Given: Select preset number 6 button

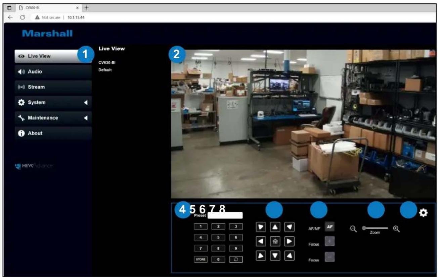Looking at the screenshot, I should (x=236, y=237).
